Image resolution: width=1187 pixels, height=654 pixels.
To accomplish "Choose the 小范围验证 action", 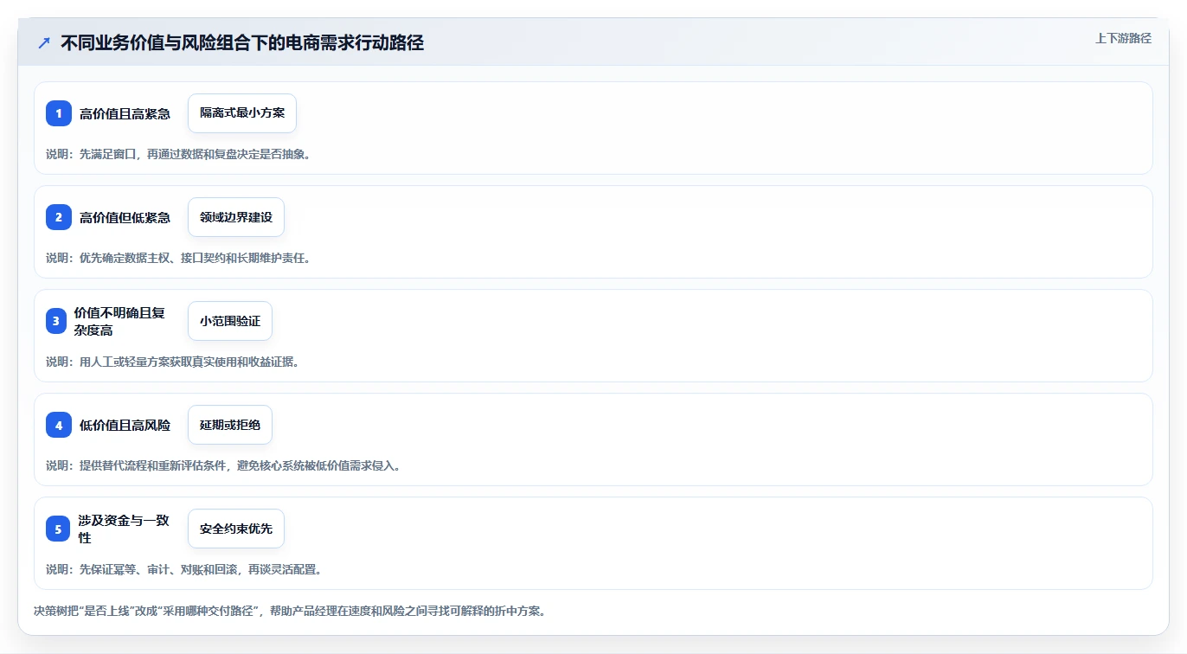I will coord(230,321).
